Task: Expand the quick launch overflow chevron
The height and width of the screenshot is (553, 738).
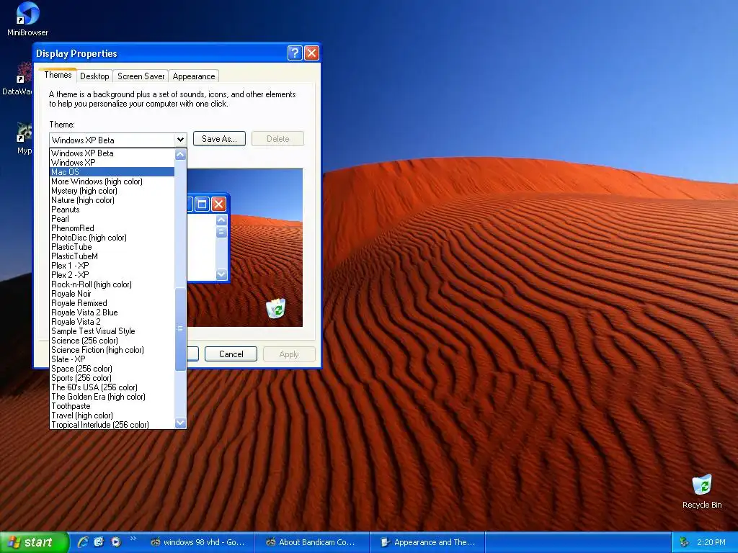Action: point(133,539)
